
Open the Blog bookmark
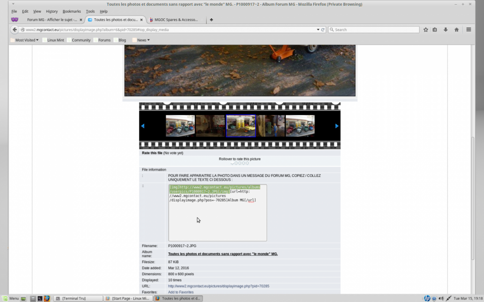tap(120, 40)
